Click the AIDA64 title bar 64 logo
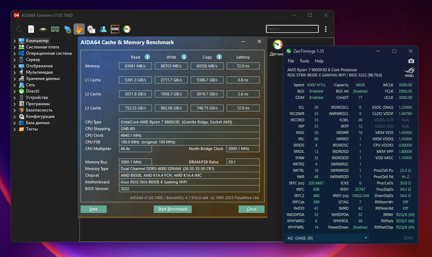The image size is (432, 257). click(x=17, y=15)
